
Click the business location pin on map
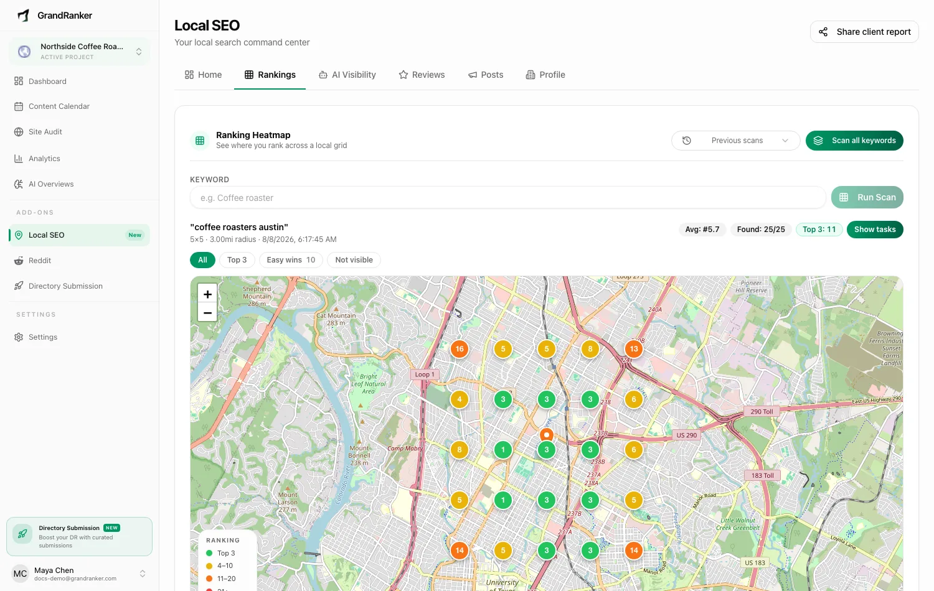[x=547, y=435]
